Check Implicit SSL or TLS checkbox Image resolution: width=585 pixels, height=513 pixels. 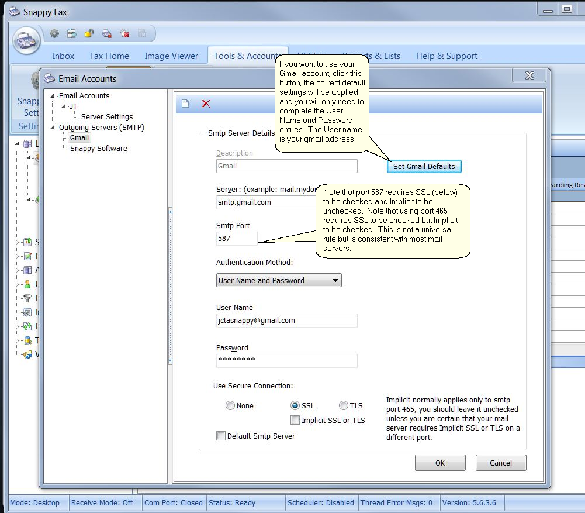click(295, 420)
